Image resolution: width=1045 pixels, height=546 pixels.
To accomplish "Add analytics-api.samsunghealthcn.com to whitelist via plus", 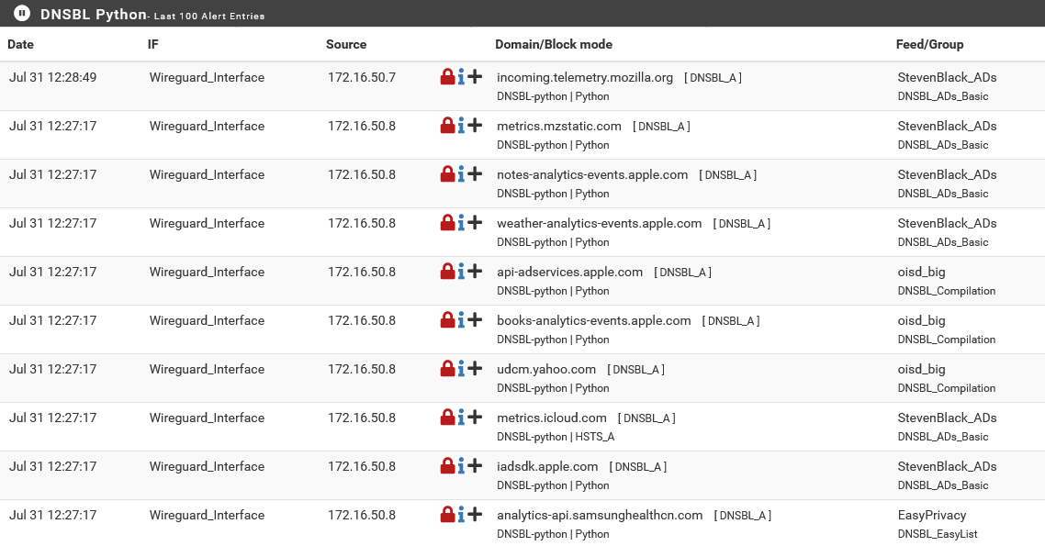I will [x=475, y=514].
